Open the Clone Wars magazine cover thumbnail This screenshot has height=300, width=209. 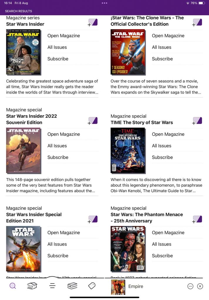(128, 52)
